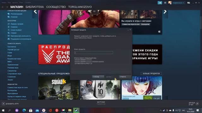Screen dimensions: 202x113
Task: Select the Симулятор genre
Action: pos(12,71)
